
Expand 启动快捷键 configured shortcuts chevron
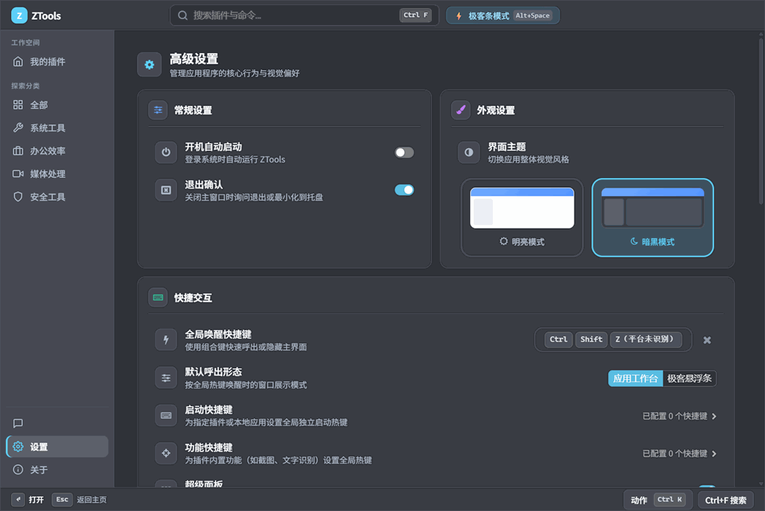pyautogui.click(x=714, y=416)
